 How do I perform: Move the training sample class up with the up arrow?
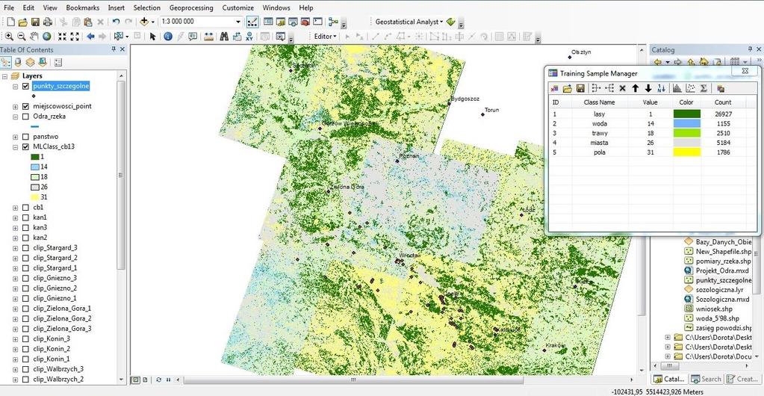point(635,88)
